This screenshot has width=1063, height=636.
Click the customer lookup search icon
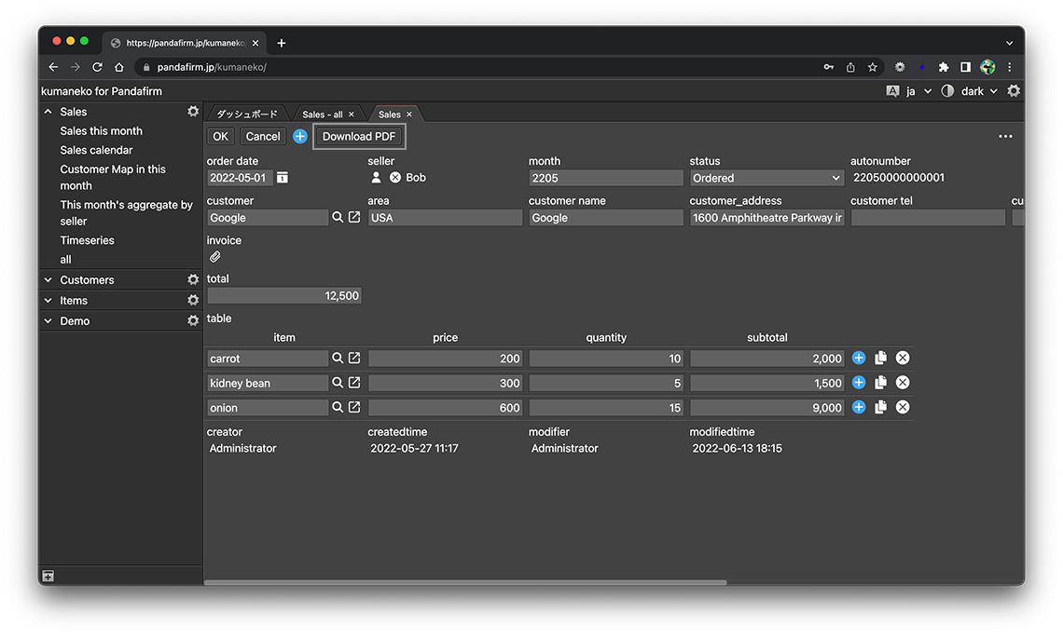coord(338,218)
